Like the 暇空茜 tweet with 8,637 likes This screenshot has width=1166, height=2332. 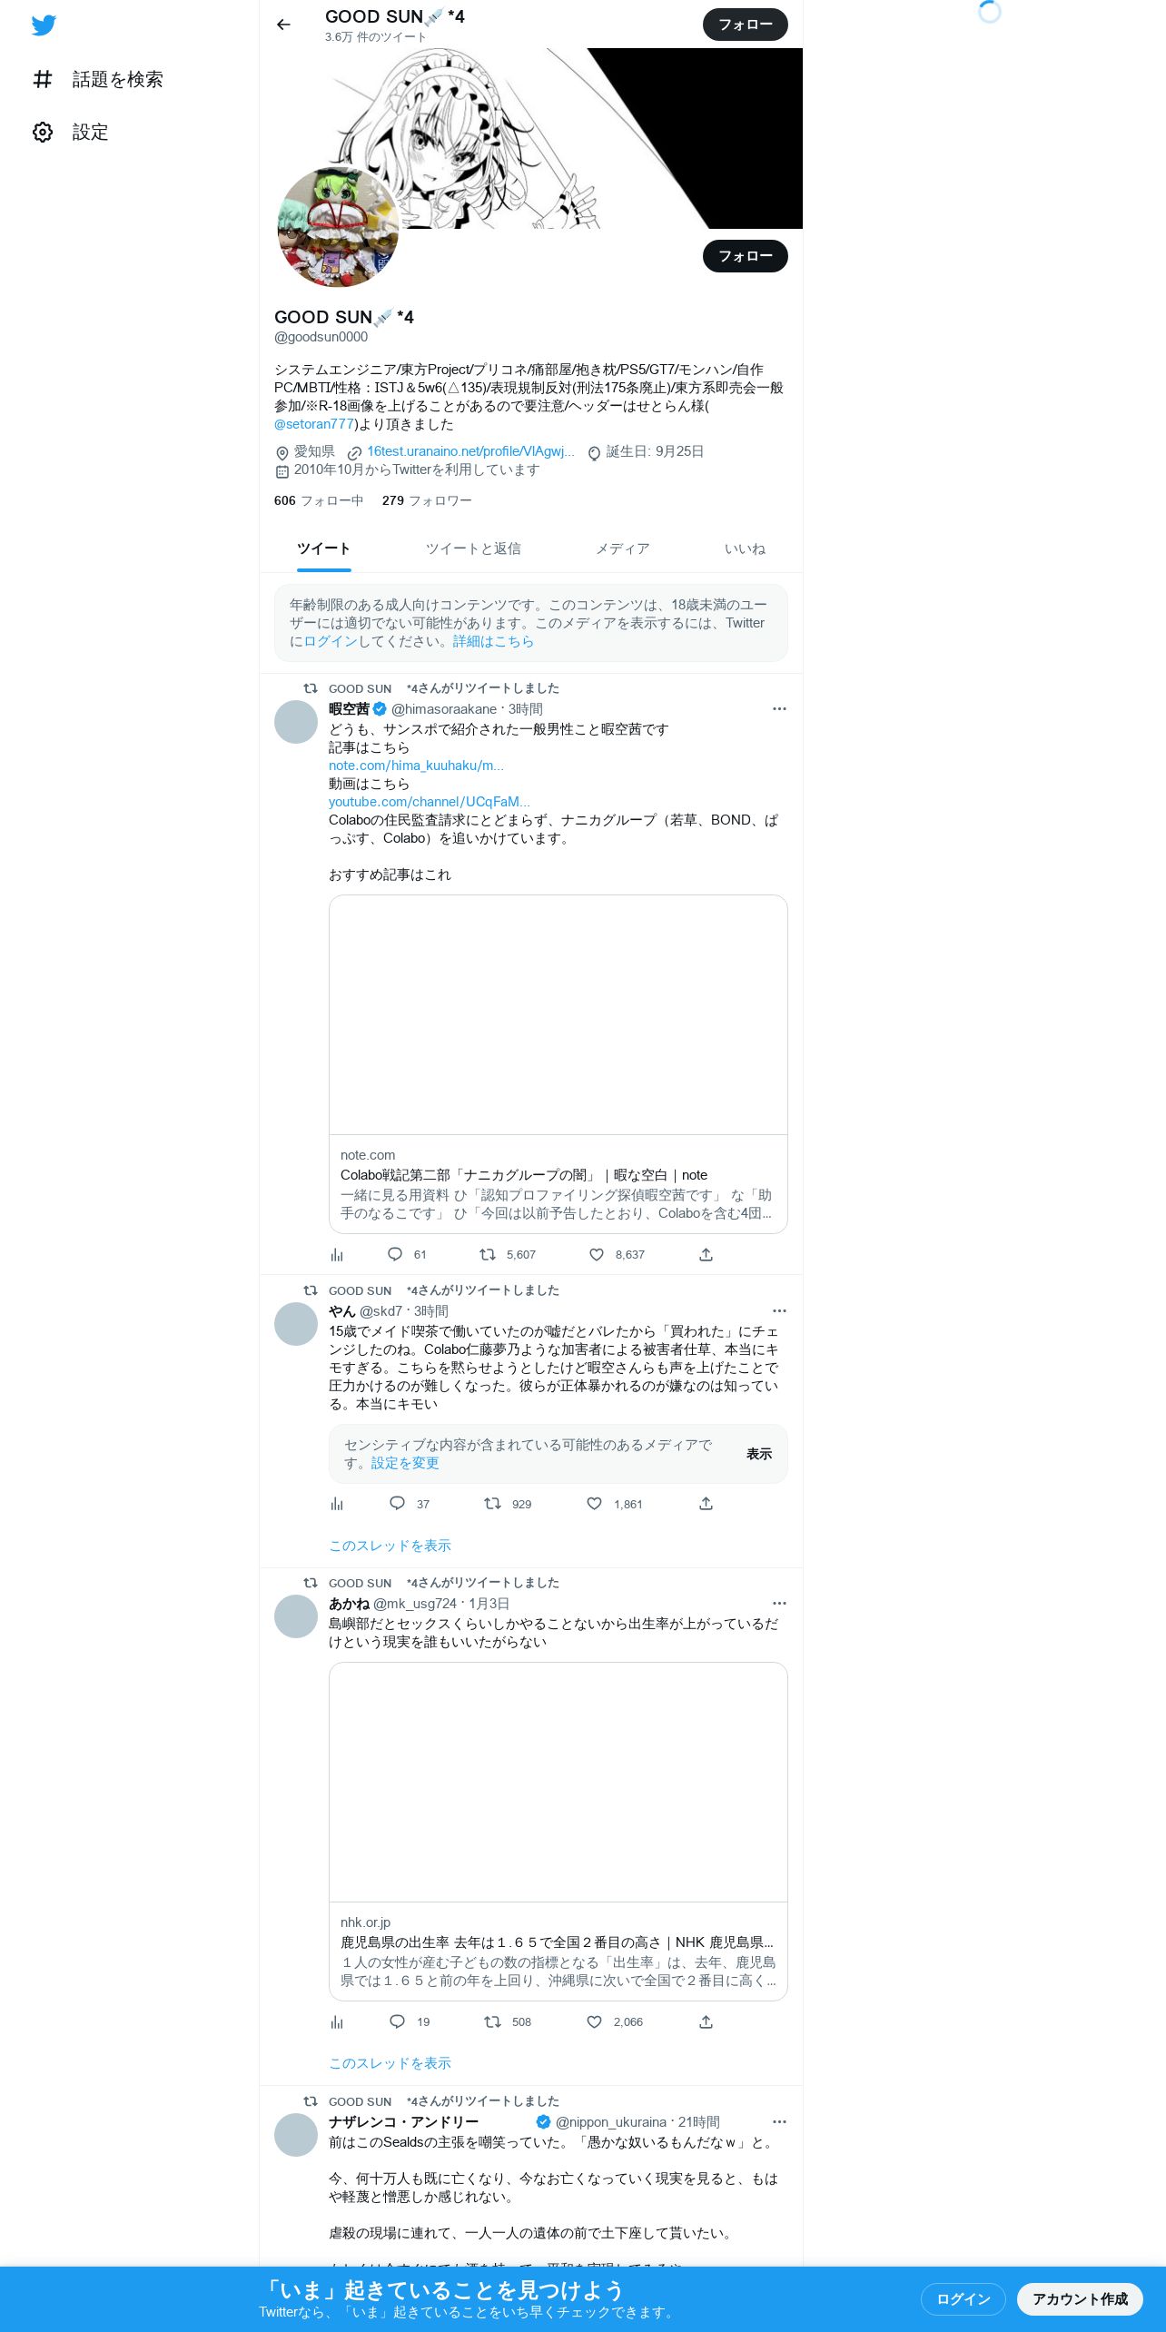tap(597, 1254)
